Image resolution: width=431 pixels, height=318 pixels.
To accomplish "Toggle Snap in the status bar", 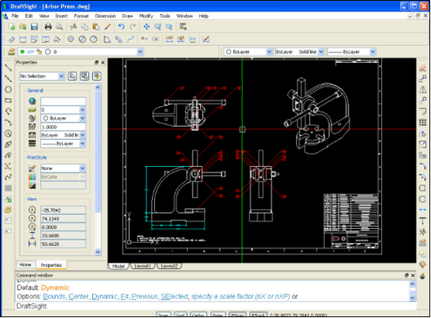I will (x=163, y=315).
